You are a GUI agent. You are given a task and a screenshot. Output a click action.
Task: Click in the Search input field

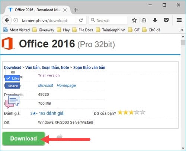tap(108, 20)
